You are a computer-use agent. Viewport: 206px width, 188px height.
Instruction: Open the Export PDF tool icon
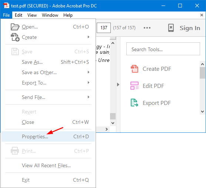[134, 103]
